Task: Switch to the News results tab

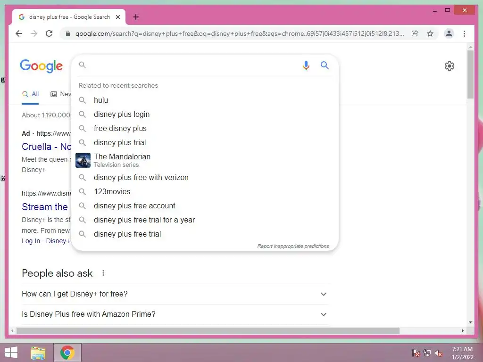Action: [61, 94]
